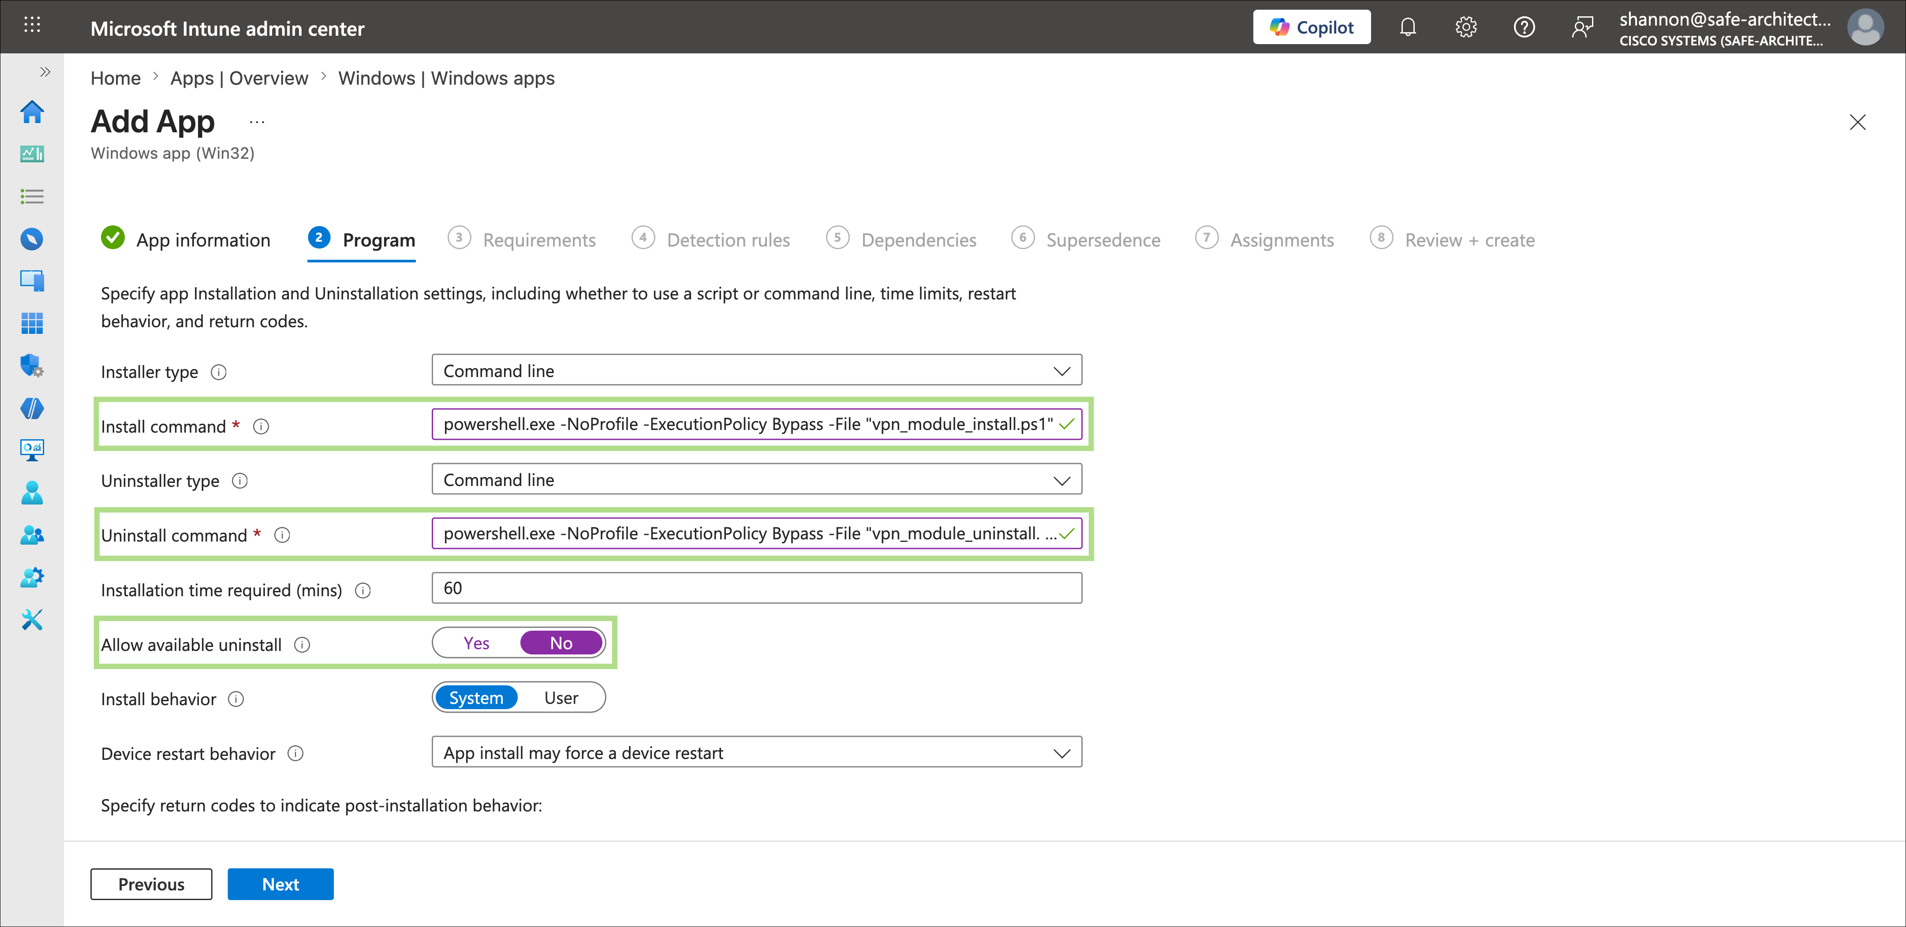Navigate to Windows | Windows apps breadcrumb
This screenshot has height=927, width=1906.
click(x=446, y=78)
